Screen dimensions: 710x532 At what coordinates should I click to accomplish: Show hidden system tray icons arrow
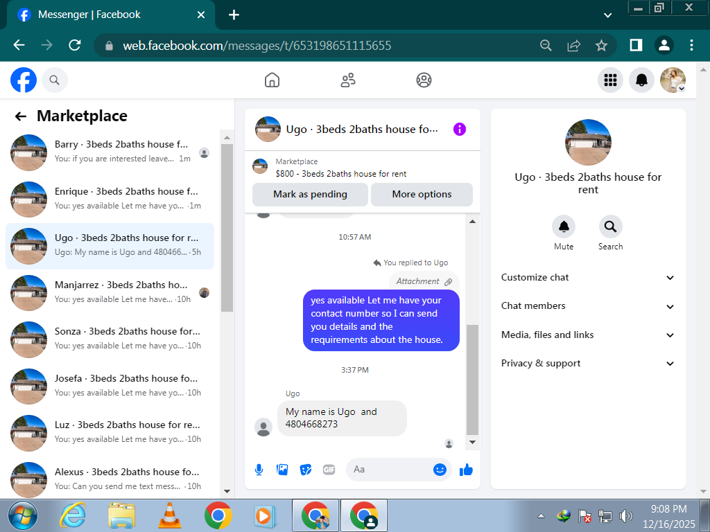(541, 515)
